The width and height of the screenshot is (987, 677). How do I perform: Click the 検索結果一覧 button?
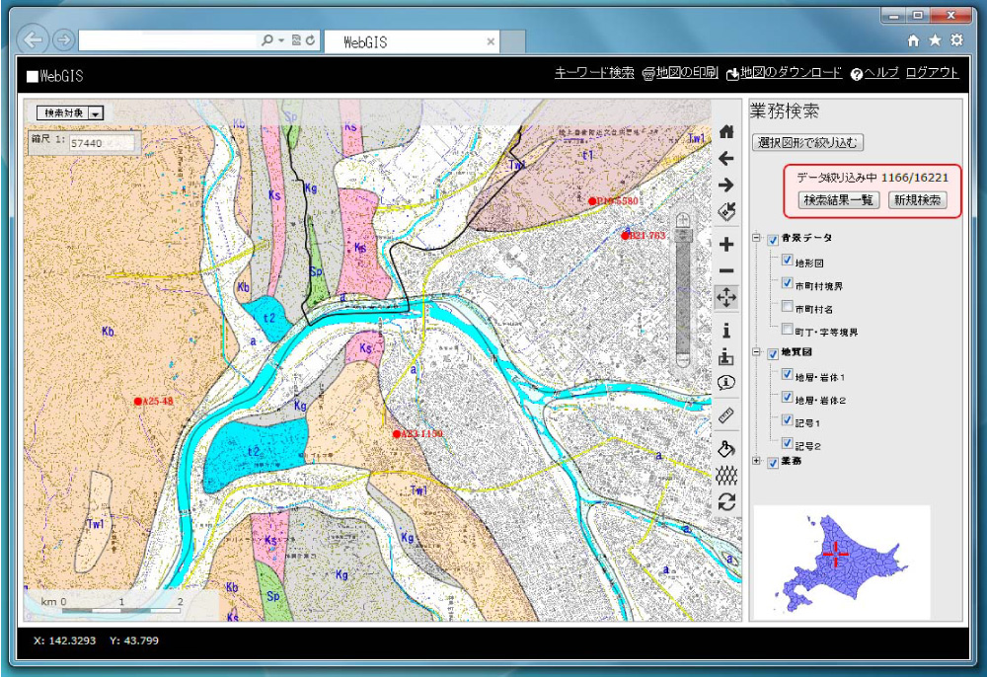coord(839,200)
